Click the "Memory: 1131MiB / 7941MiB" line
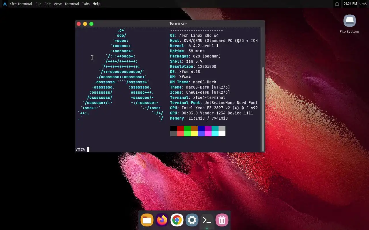The height and width of the screenshot is (230, 369). (x=199, y=118)
